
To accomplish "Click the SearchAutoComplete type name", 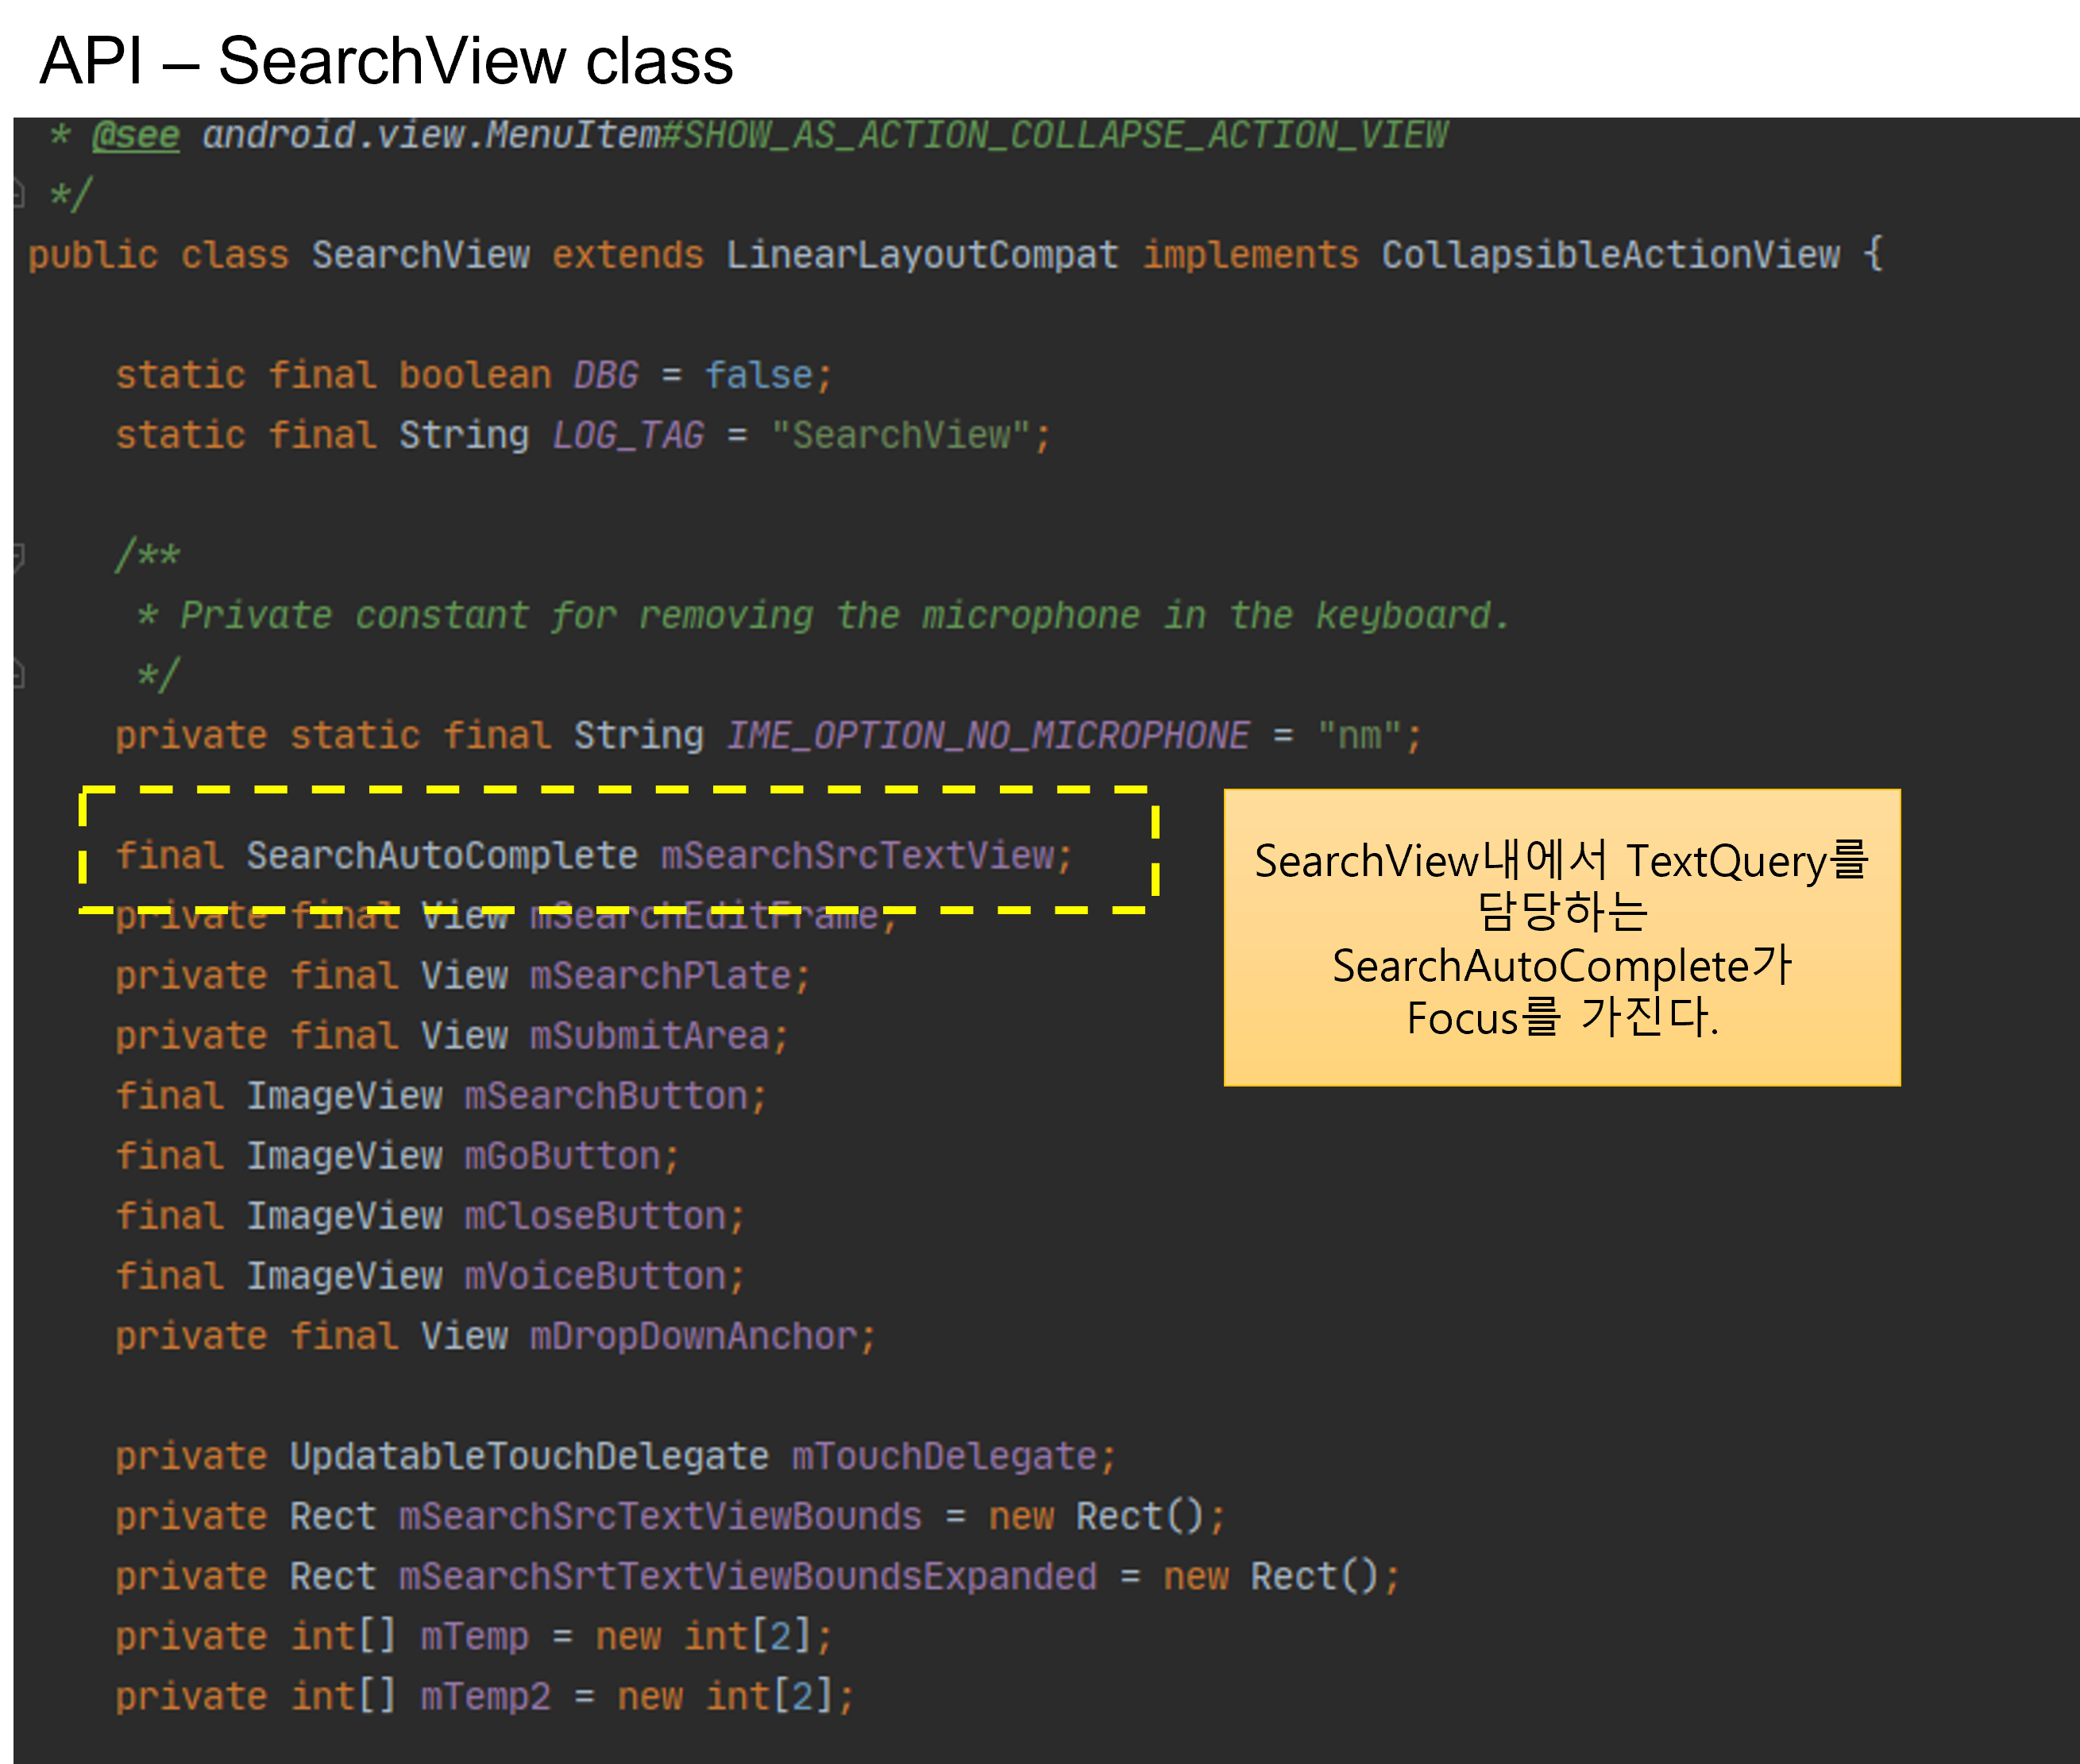I will tap(441, 856).
